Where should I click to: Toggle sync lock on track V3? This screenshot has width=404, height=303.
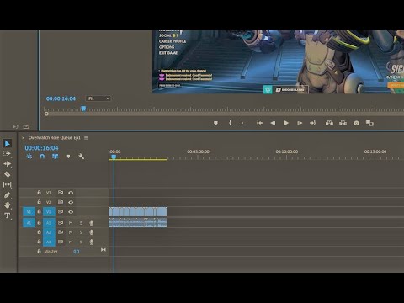tap(61, 193)
